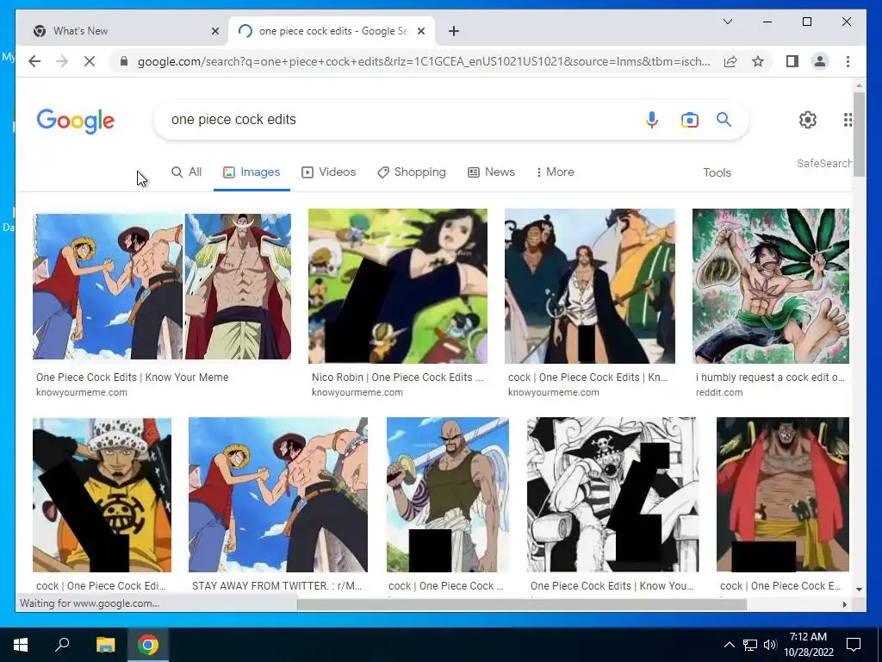The image size is (882, 662).
Task: Open the first Know Your Meme image result
Action: coord(161,286)
